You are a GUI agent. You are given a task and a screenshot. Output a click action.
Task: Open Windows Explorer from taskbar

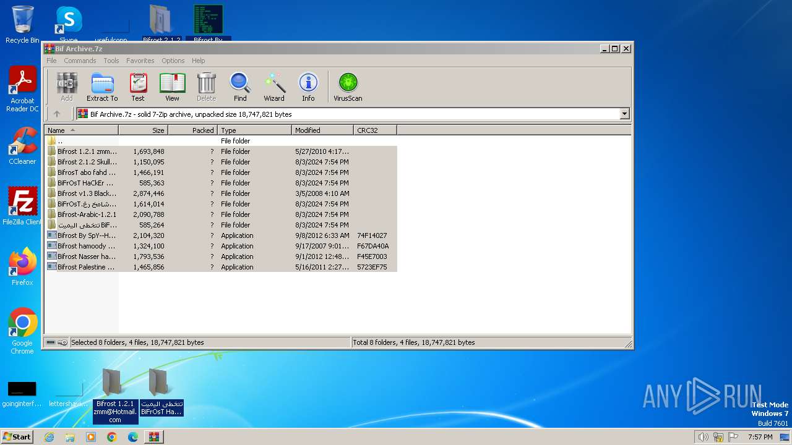[70, 437]
